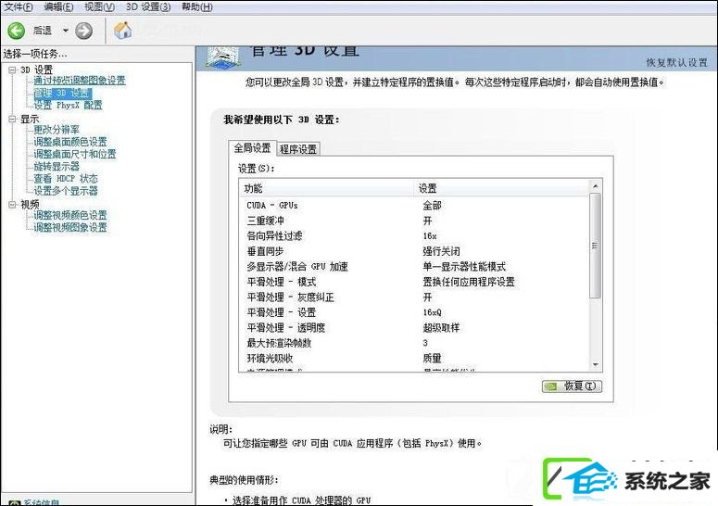Image resolution: width=718 pixels, height=506 pixels.
Task: Click the settings list scrollbar thumb
Action: pyautogui.click(x=596, y=246)
